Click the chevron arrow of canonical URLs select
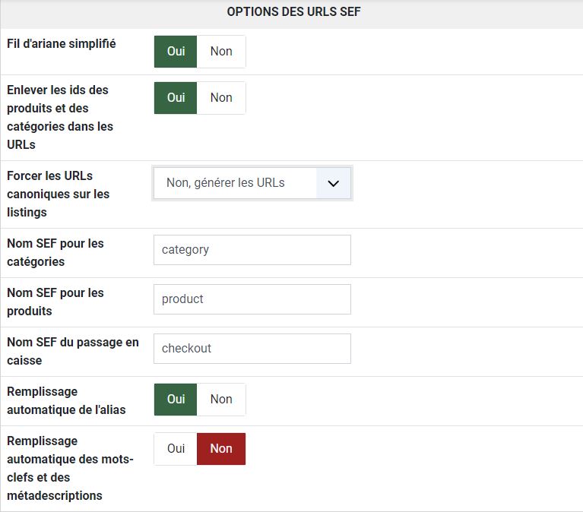Image resolution: width=583 pixels, height=512 pixels. click(x=333, y=183)
